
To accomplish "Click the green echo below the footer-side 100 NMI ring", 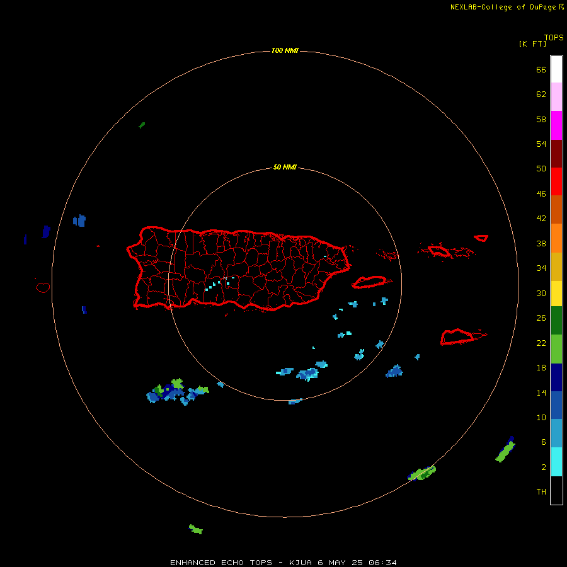I will click(x=196, y=529).
